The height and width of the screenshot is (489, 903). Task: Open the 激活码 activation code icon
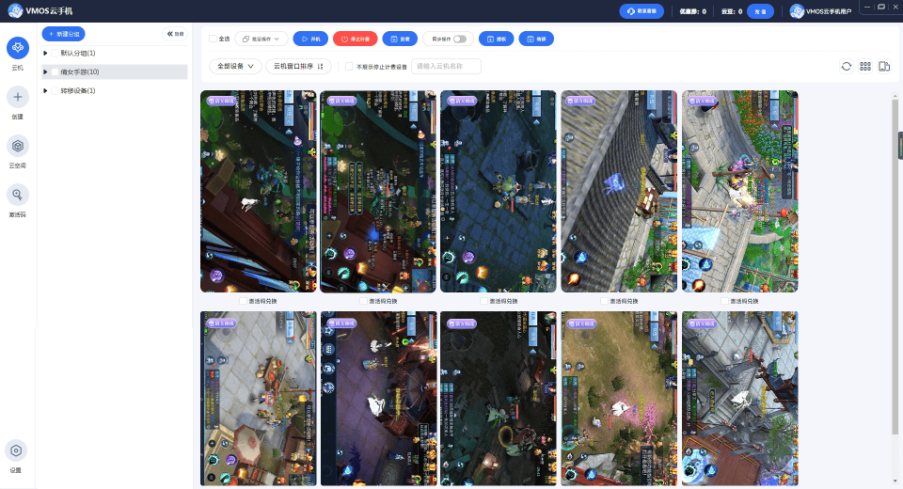18,195
